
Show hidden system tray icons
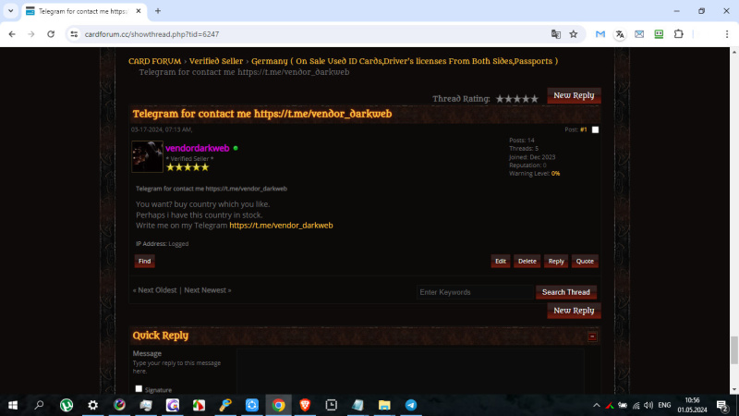pos(596,405)
